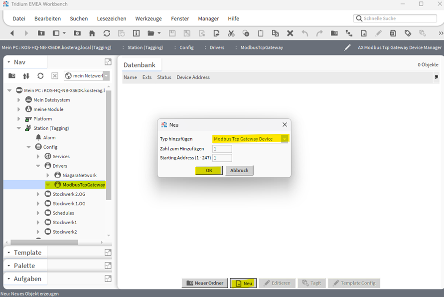Click the Nav tree horizontal scrollbar

tap(44, 242)
